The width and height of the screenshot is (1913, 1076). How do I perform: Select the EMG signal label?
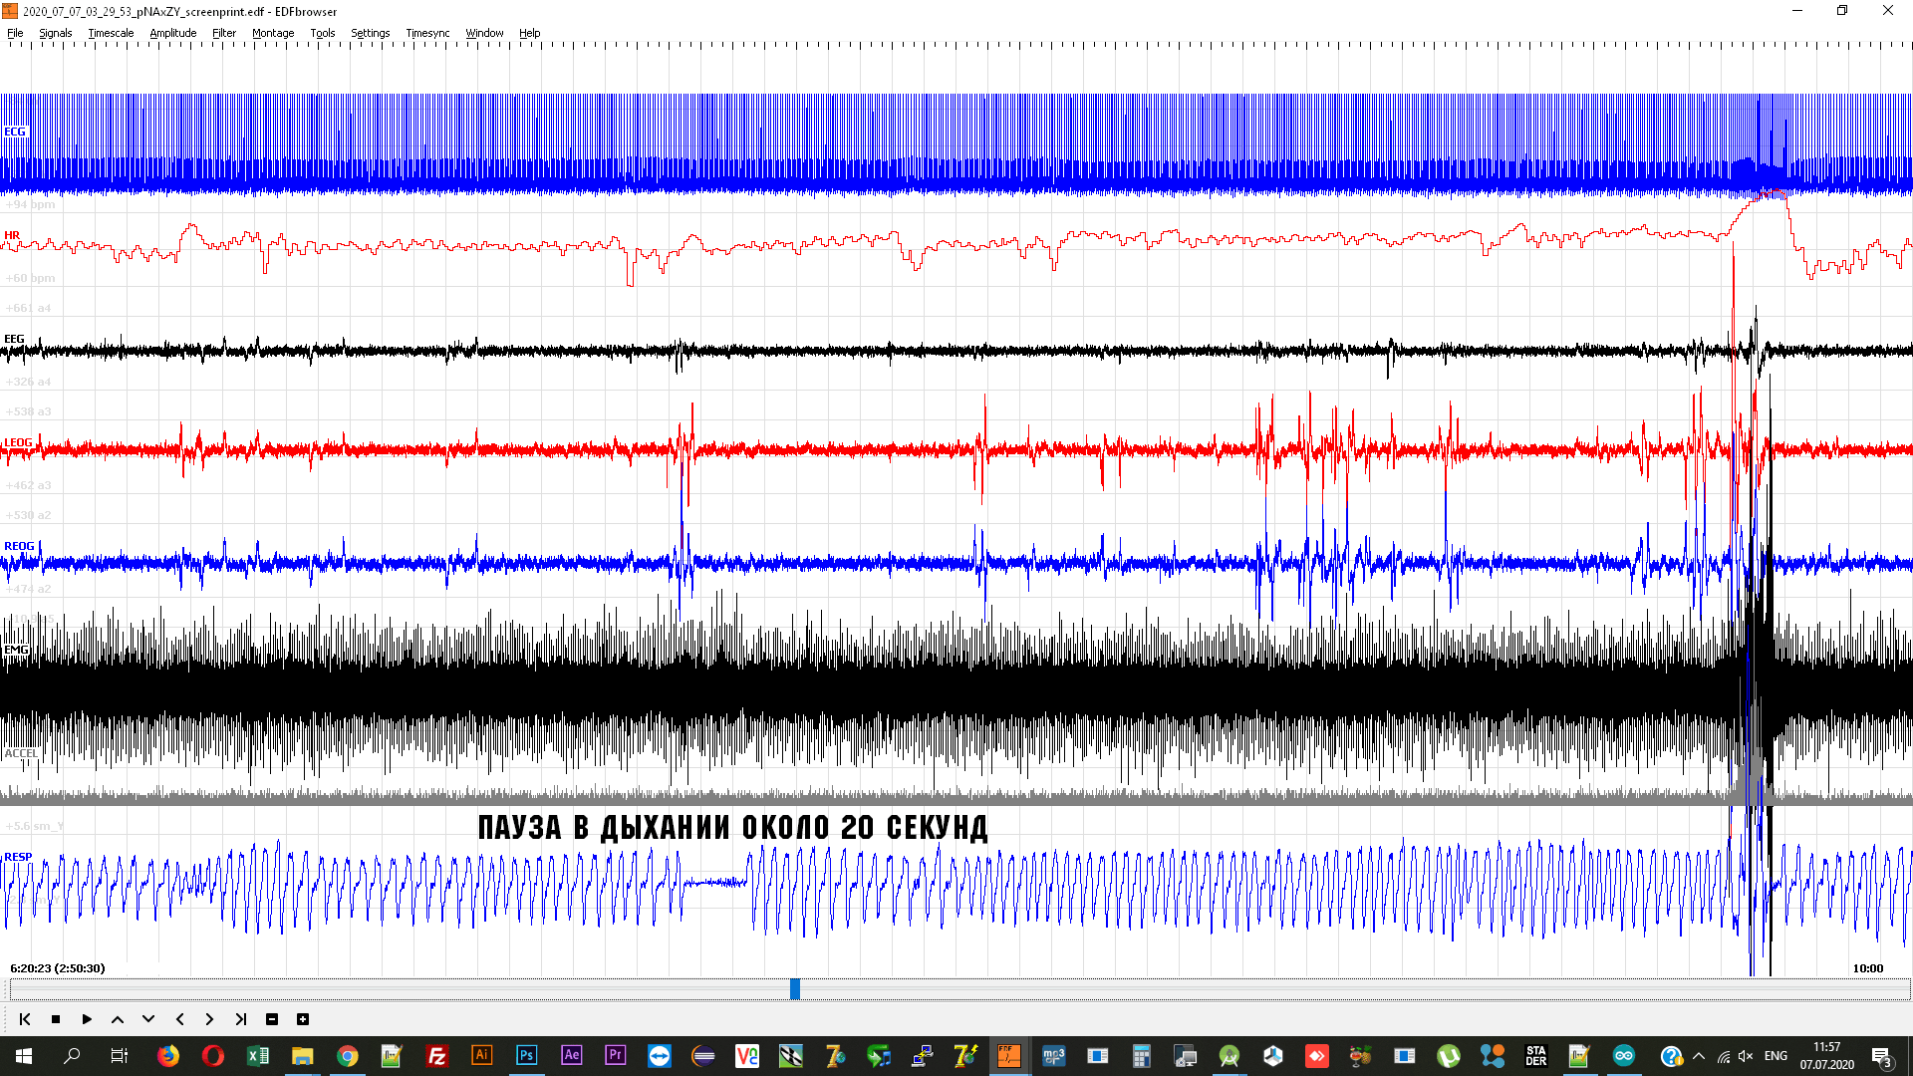tap(16, 650)
